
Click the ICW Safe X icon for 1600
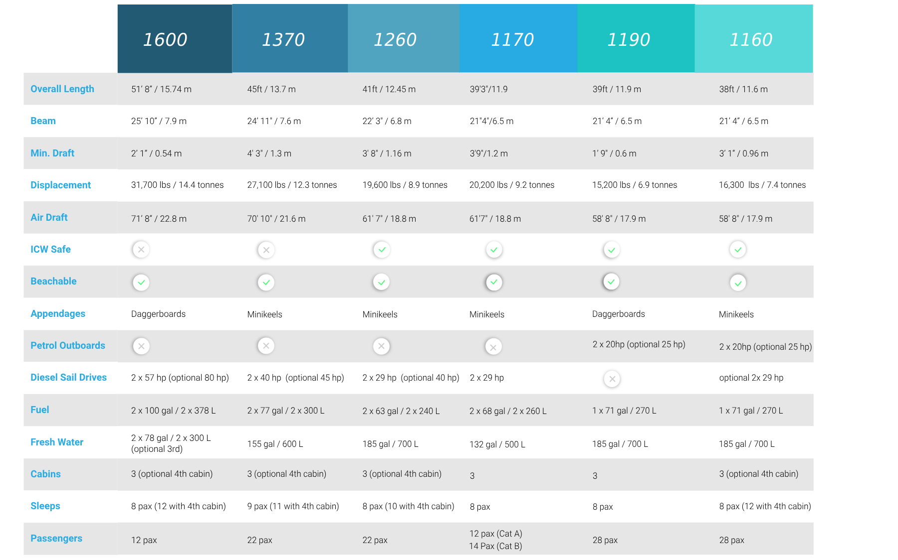coord(141,250)
